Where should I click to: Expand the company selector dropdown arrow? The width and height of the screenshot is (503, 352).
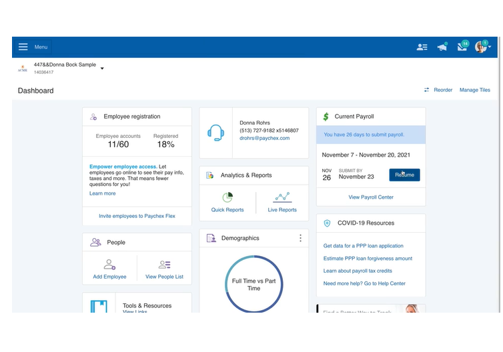[x=102, y=68]
